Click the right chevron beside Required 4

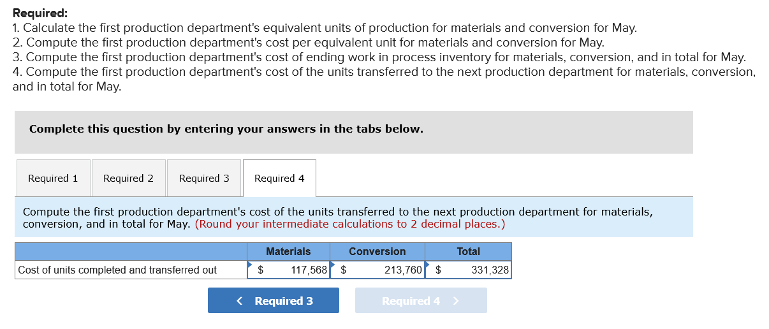(x=455, y=301)
